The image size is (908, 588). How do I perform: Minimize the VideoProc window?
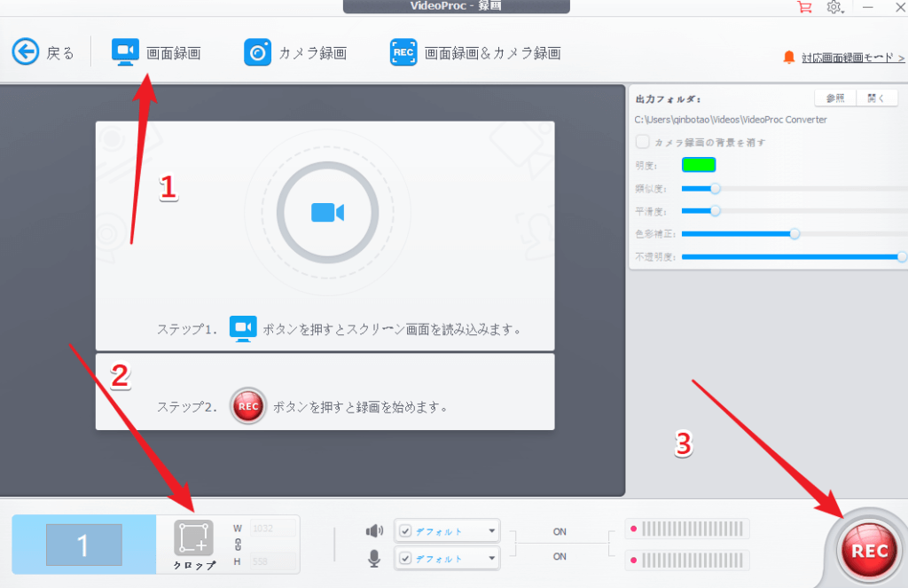867,7
